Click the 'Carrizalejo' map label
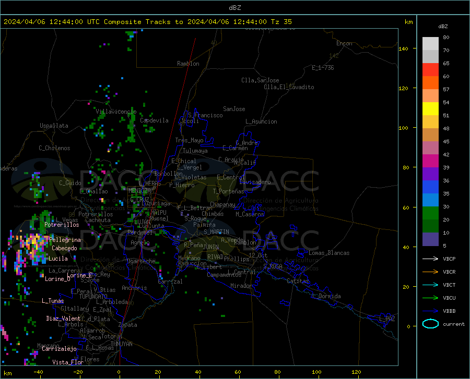Image resolution: width=470 pixels, height=379 pixels. [x=59, y=349]
